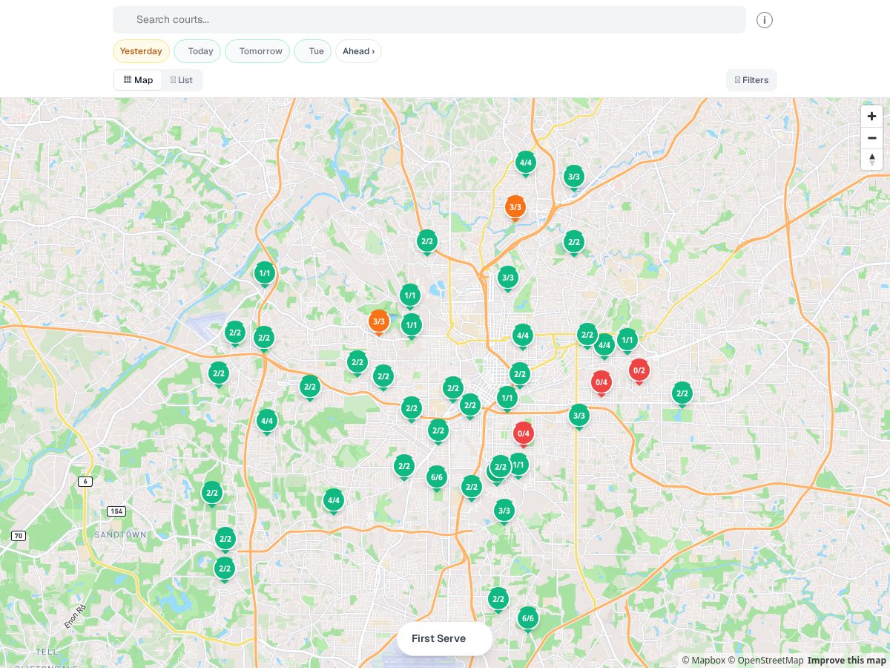
Task: Select the easternmost 2/2 court marker
Action: 682,394
